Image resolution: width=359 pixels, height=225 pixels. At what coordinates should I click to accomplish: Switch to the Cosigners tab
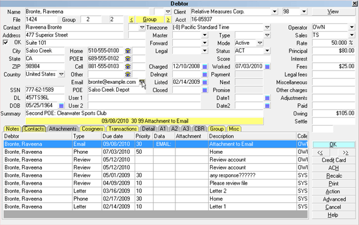(92, 129)
